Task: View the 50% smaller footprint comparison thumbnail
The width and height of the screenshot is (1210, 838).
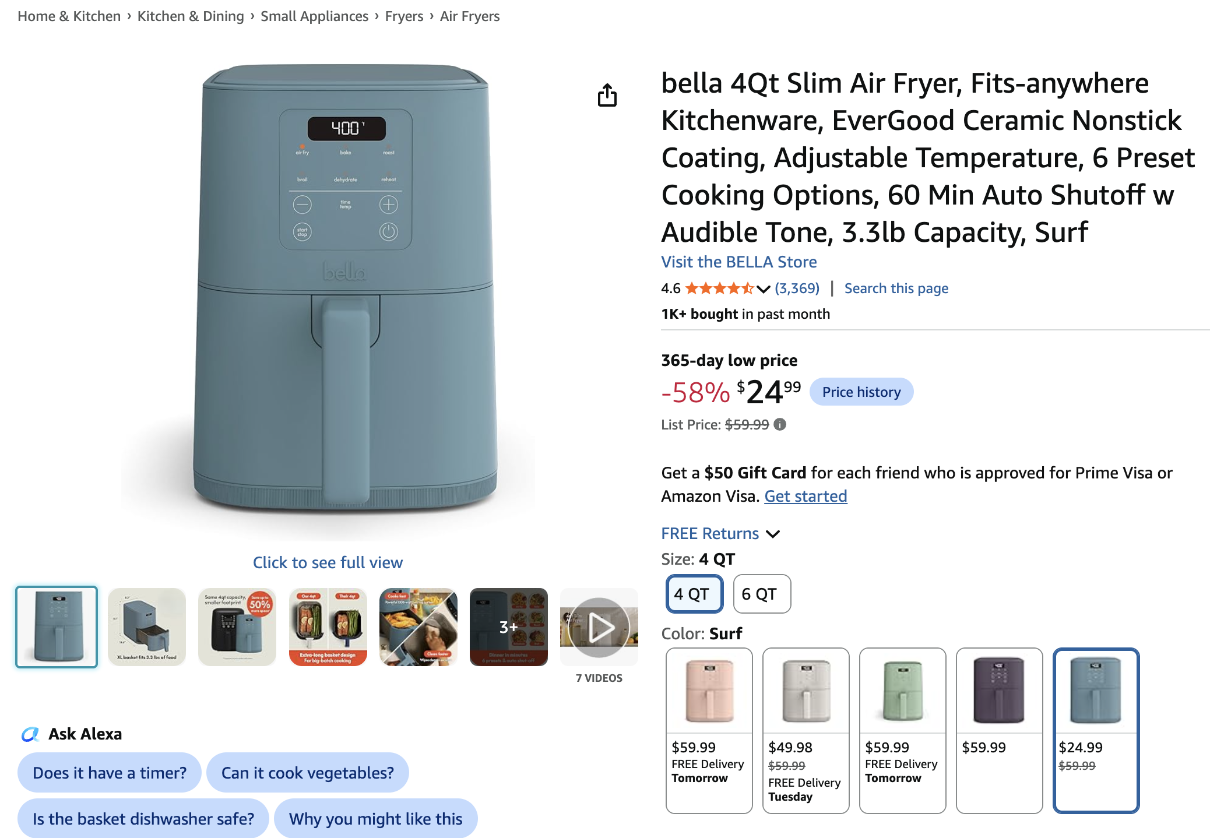Action: tap(237, 627)
